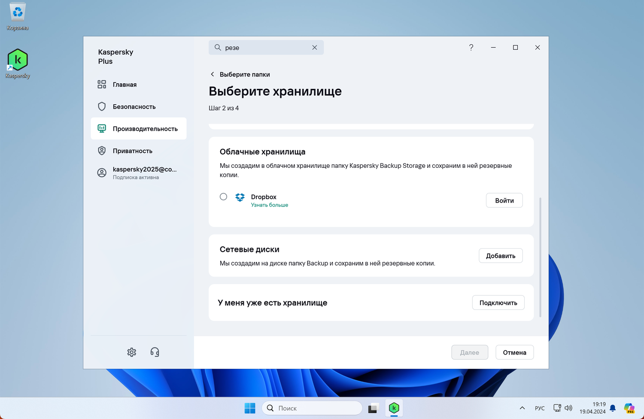The image size is (644, 419).
Task: Switch input language via РУС indicator
Action: coord(540,408)
